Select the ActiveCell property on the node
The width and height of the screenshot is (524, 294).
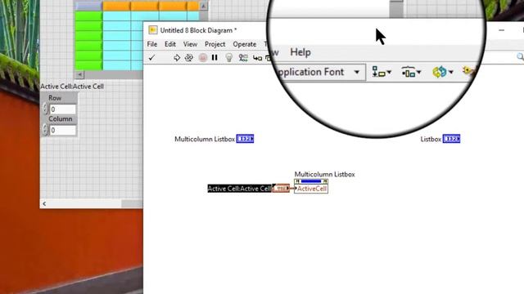311,189
